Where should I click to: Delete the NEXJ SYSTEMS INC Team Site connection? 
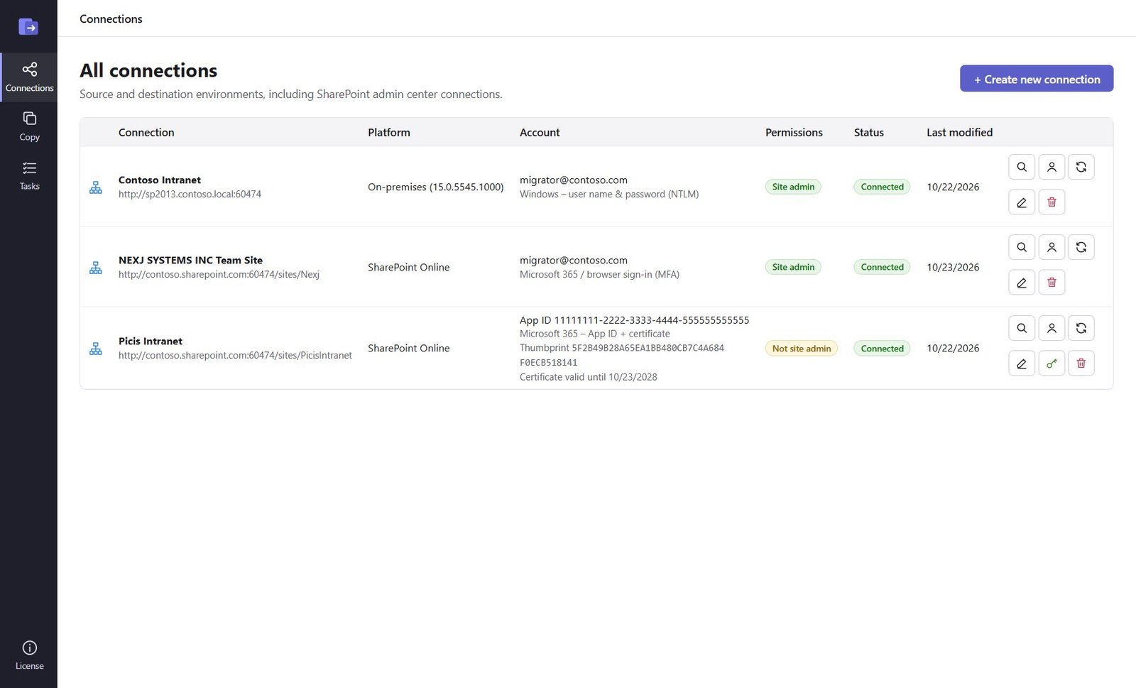click(x=1052, y=283)
